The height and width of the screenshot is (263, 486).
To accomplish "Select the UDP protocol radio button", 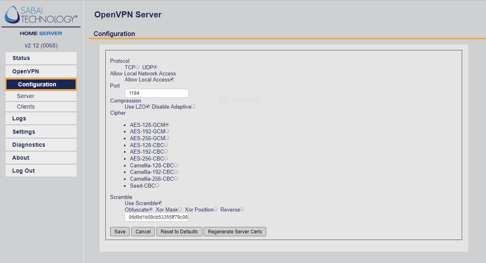I will click(155, 67).
